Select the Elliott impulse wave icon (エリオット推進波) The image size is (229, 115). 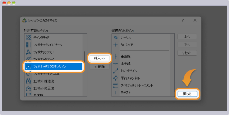[x=28, y=81]
